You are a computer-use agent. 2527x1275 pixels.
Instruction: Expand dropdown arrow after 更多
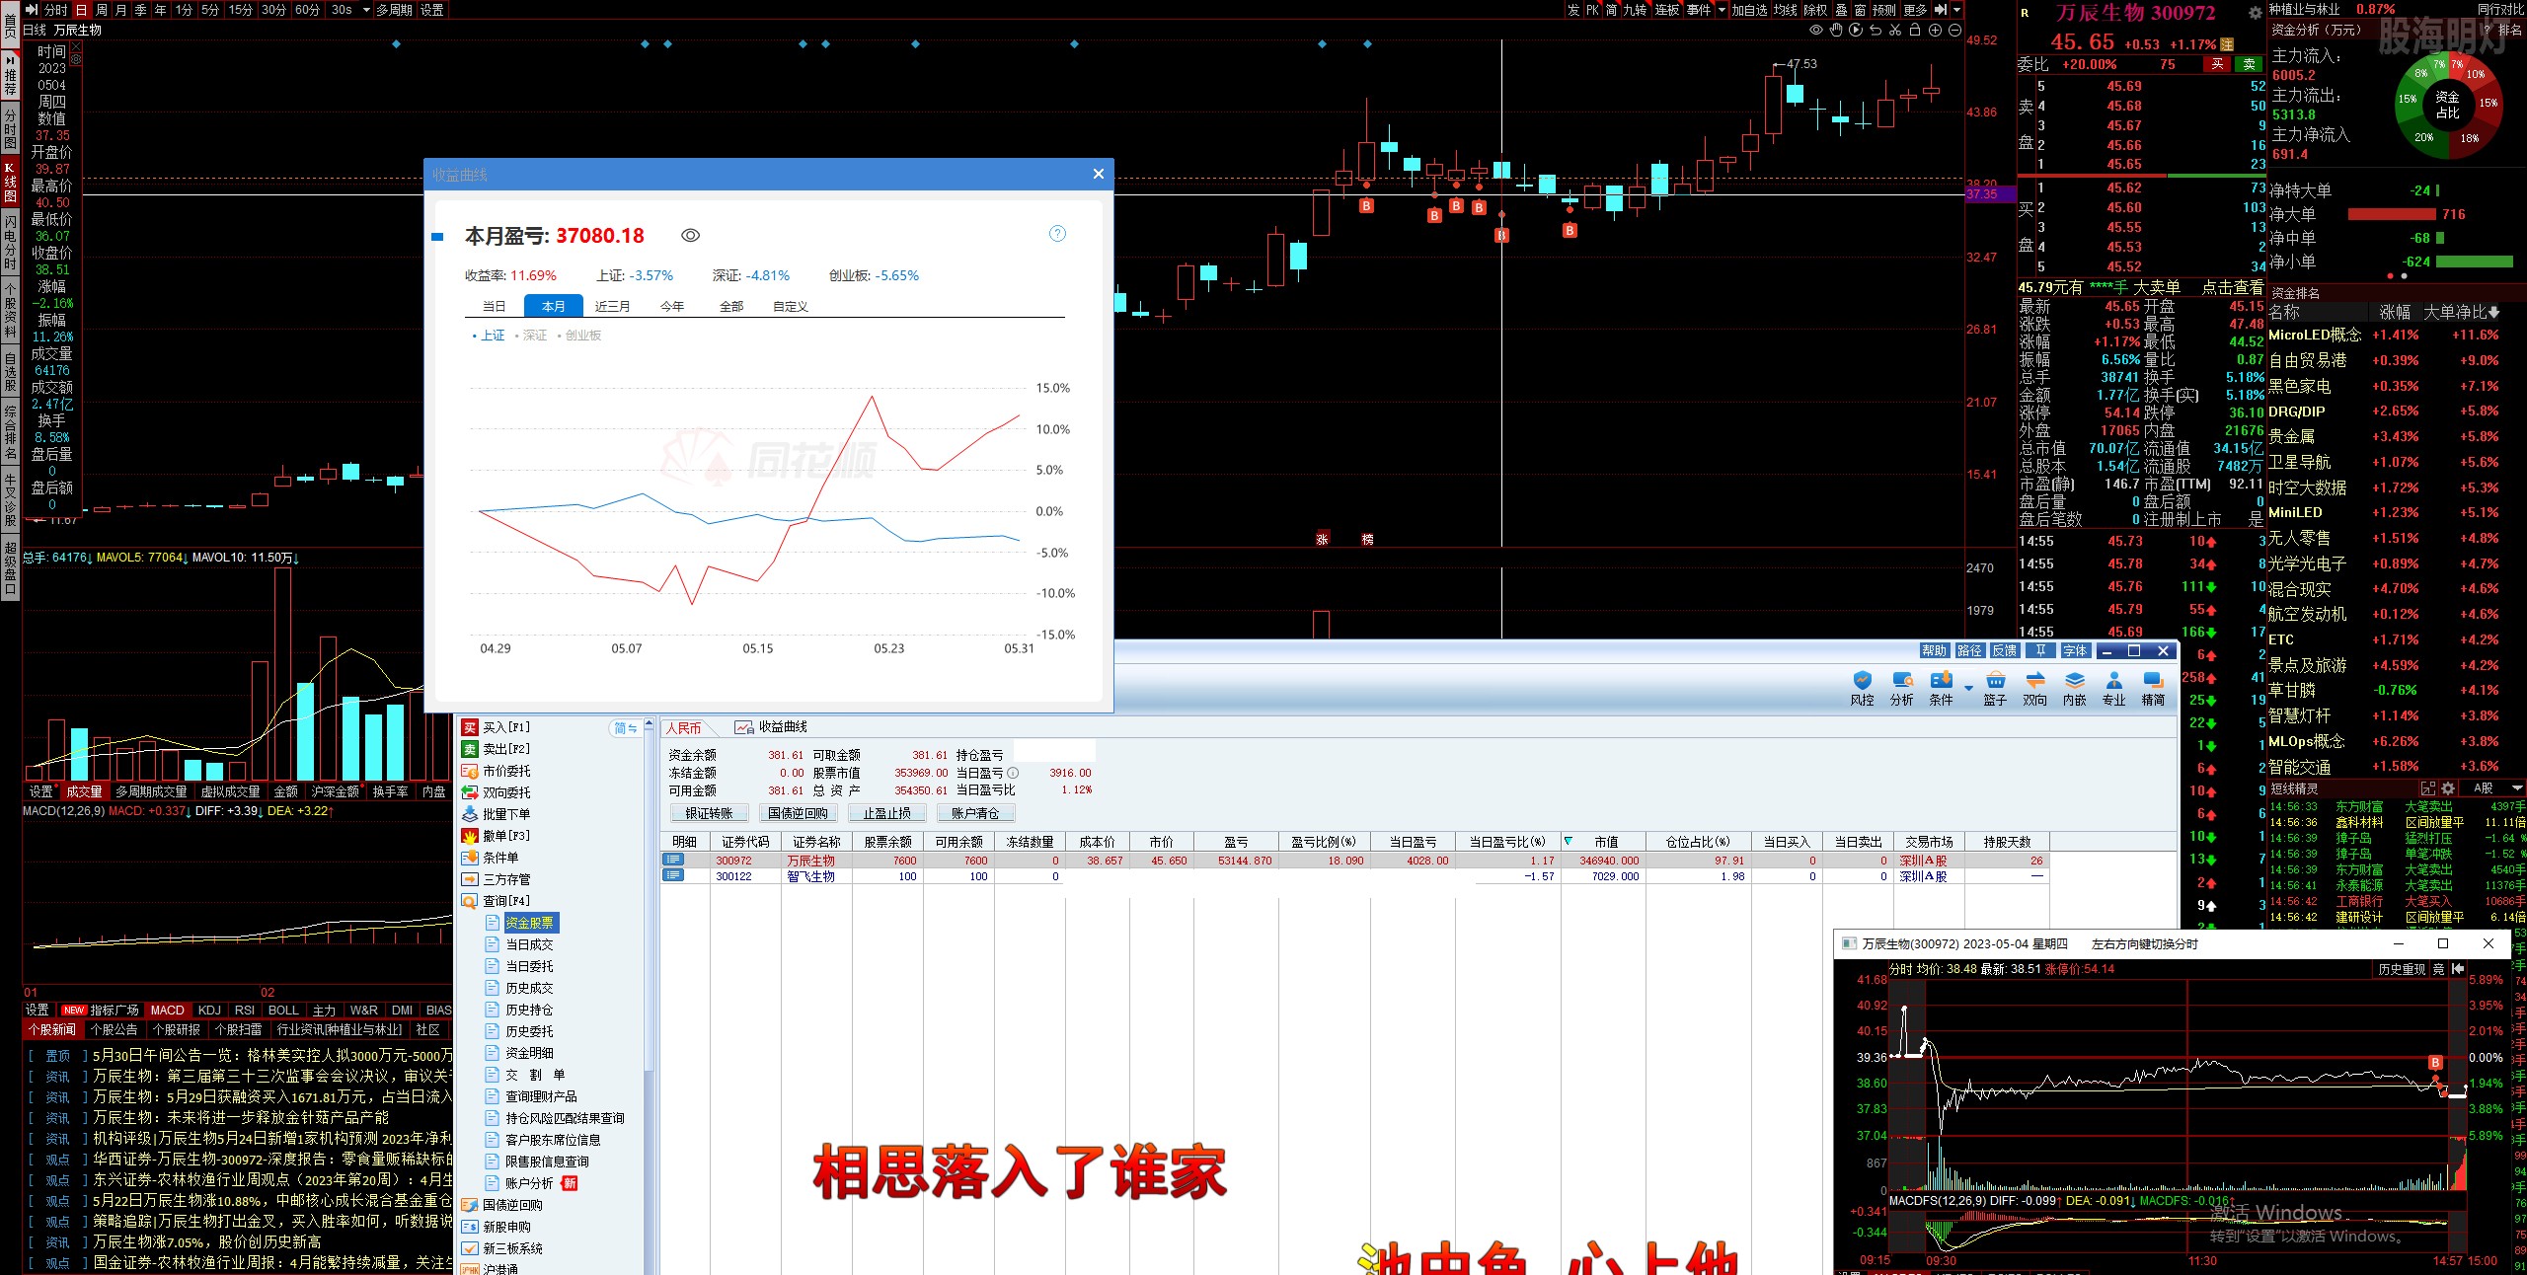point(1956,10)
